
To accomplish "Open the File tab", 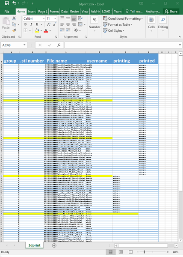I will point(7,12).
